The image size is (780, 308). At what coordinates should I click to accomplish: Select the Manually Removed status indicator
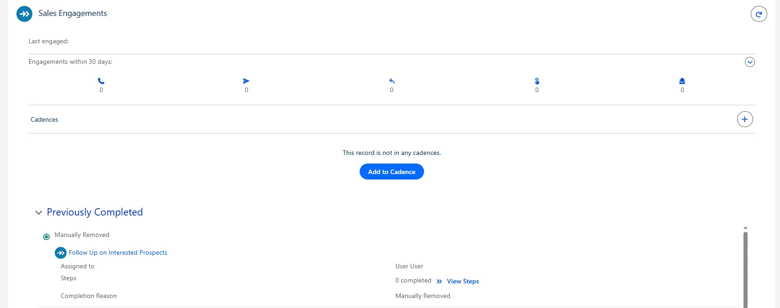pos(47,237)
